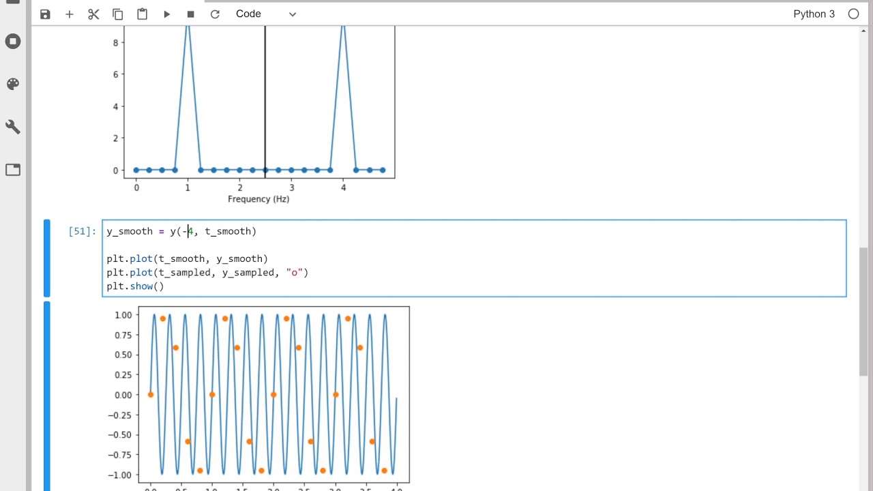Click the plt.show() line
Screen dimensions: 873x491
[x=135, y=286]
